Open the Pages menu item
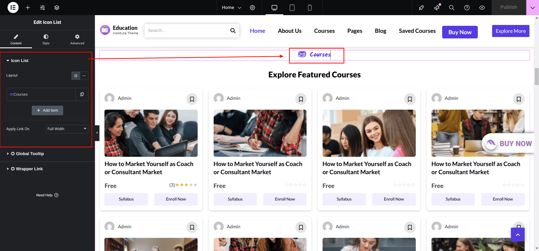This screenshot has height=251, width=539. pyautogui.click(x=355, y=31)
